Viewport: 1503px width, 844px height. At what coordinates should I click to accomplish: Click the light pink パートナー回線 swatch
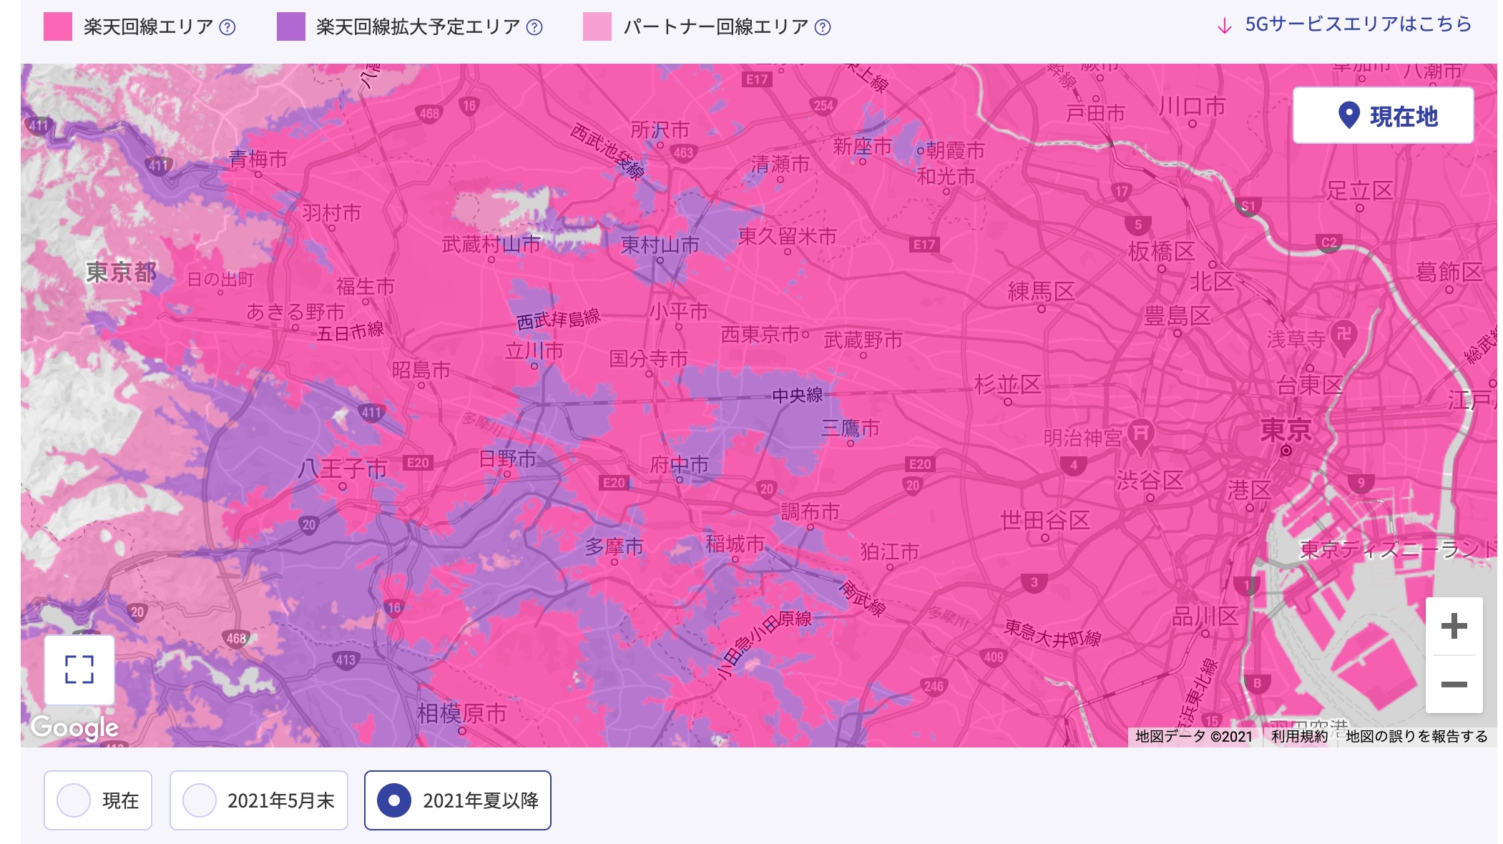597,26
